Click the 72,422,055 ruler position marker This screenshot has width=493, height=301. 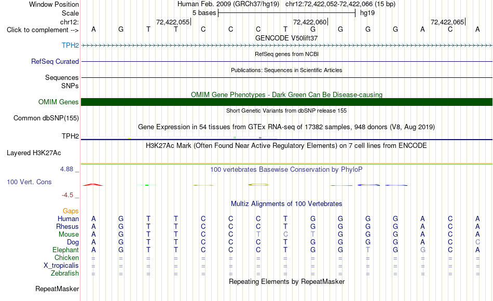click(173, 22)
